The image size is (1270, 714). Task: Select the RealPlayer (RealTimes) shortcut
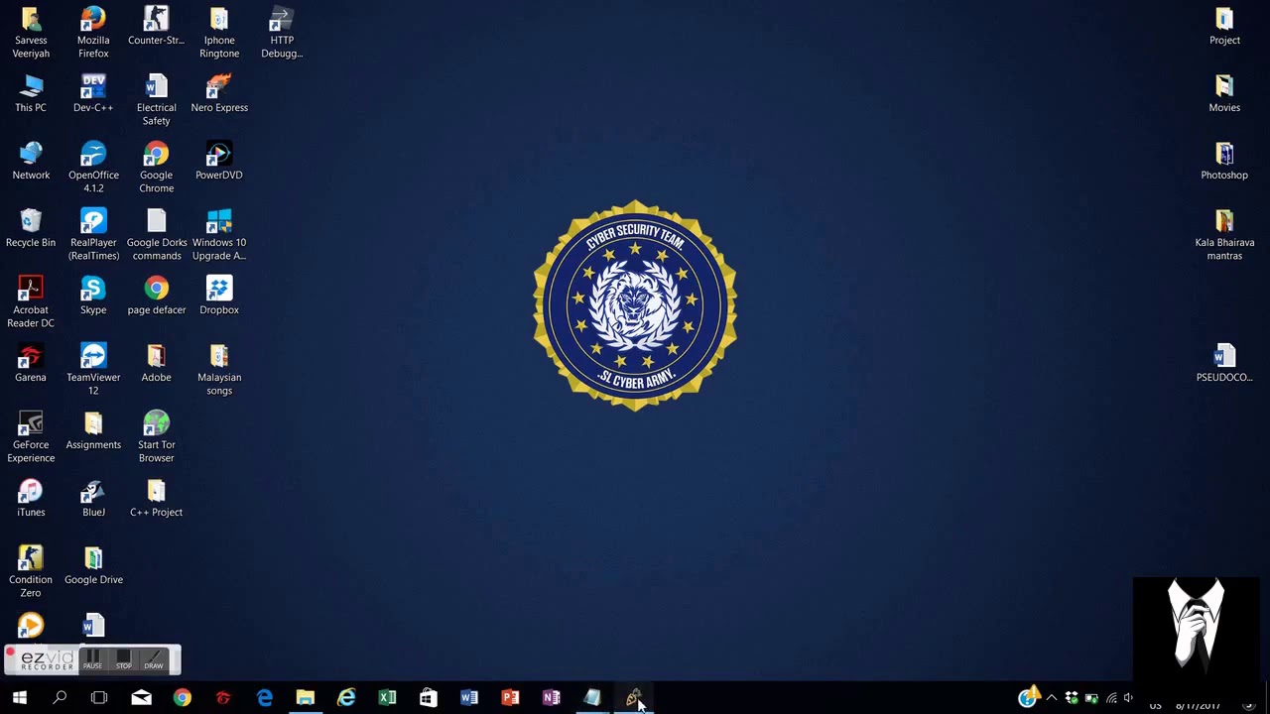pos(93,234)
